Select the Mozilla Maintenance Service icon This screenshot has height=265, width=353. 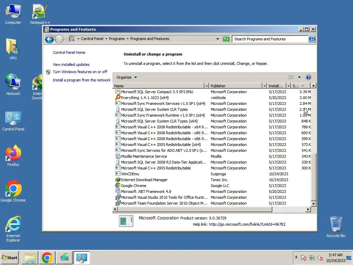coord(118,156)
